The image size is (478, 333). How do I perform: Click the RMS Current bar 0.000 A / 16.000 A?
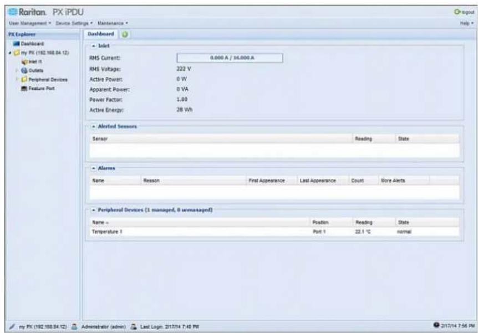[x=230, y=58]
